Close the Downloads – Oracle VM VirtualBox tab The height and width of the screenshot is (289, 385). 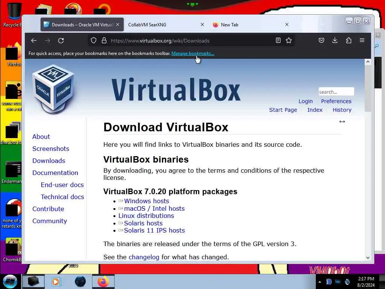point(118,24)
